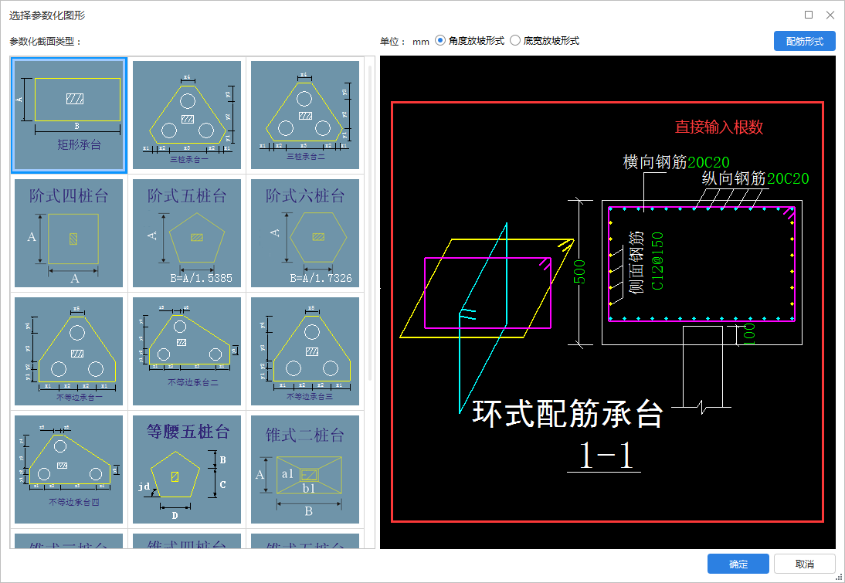This screenshot has height=583, width=845.
Task: Select the 等腰五桩台 thumbnail
Action: click(187, 469)
